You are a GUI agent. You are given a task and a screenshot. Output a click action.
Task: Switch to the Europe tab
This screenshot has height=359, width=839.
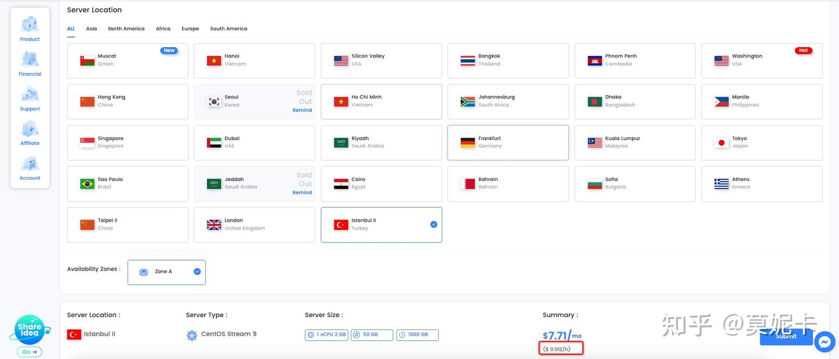pyautogui.click(x=190, y=28)
